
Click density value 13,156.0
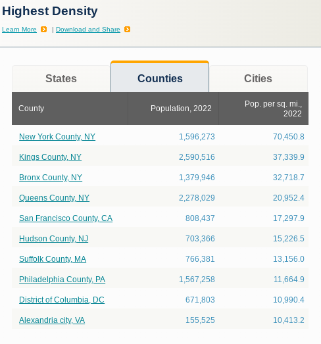(289, 259)
